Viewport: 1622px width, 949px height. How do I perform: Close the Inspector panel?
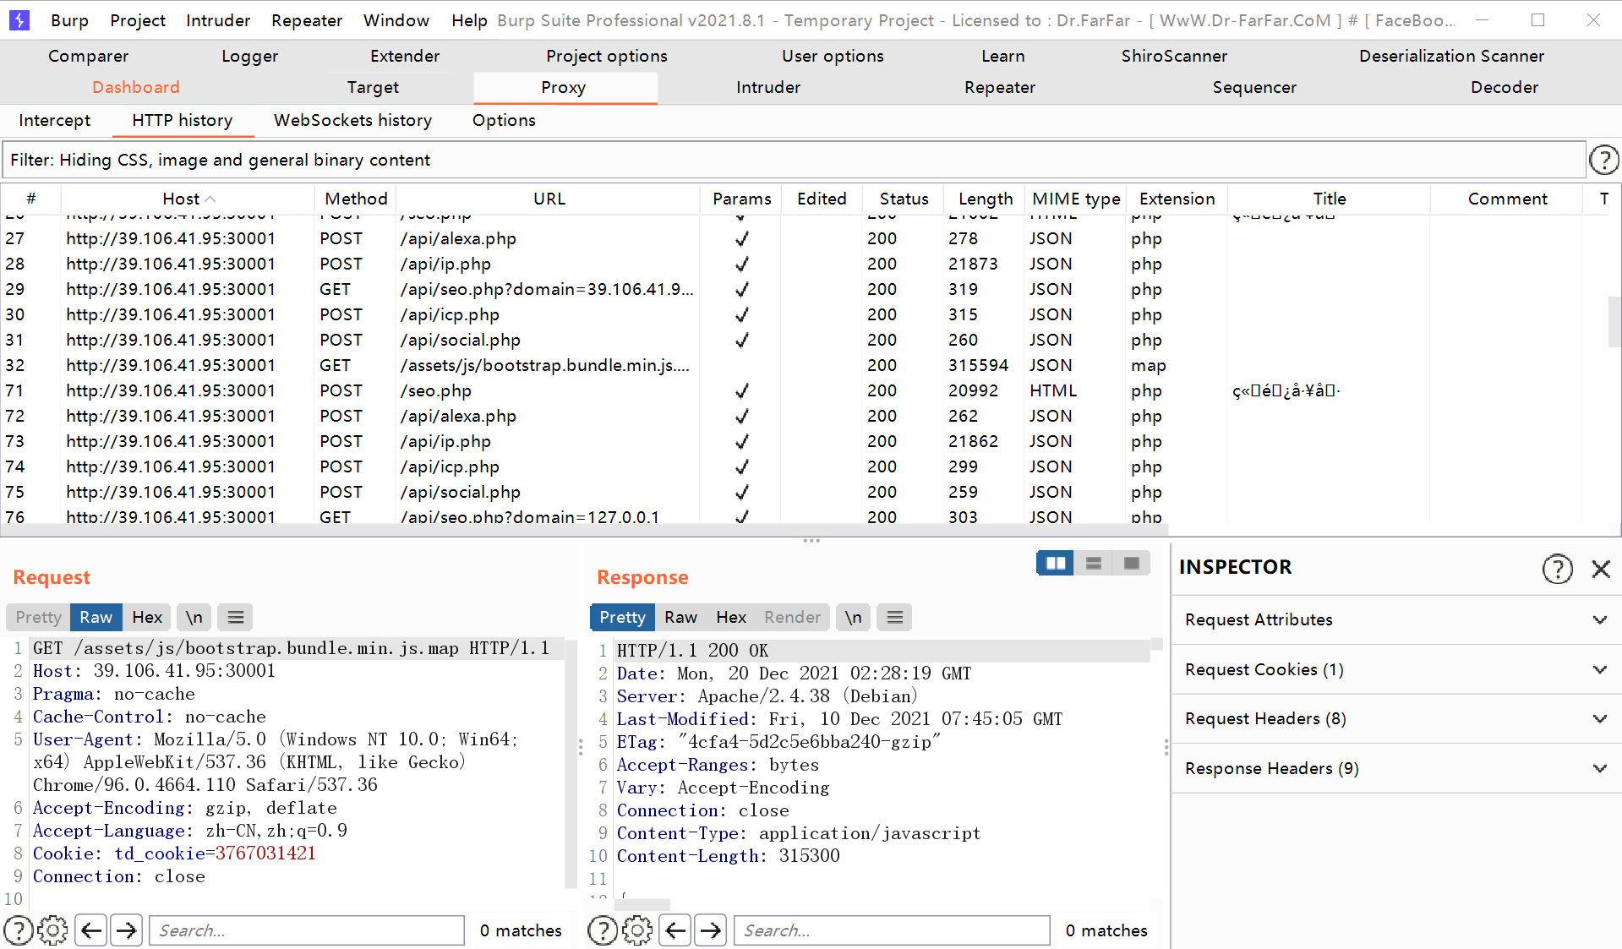click(x=1601, y=569)
